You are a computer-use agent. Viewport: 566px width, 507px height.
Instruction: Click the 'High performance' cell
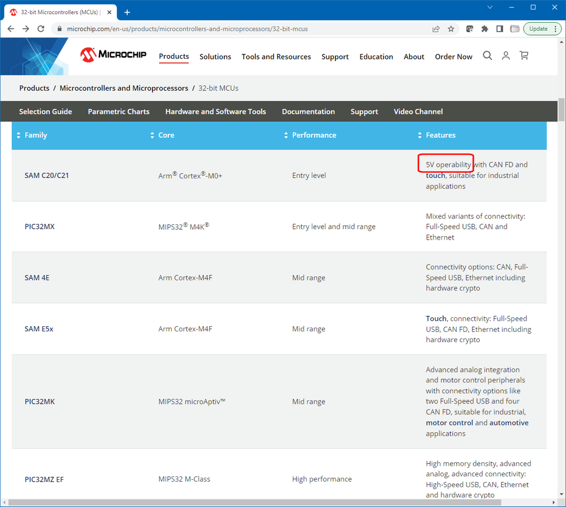pyautogui.click(x=322, y=479)
